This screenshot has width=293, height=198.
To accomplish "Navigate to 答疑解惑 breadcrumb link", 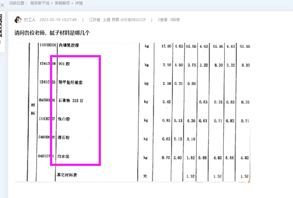I will pos(62,3).
